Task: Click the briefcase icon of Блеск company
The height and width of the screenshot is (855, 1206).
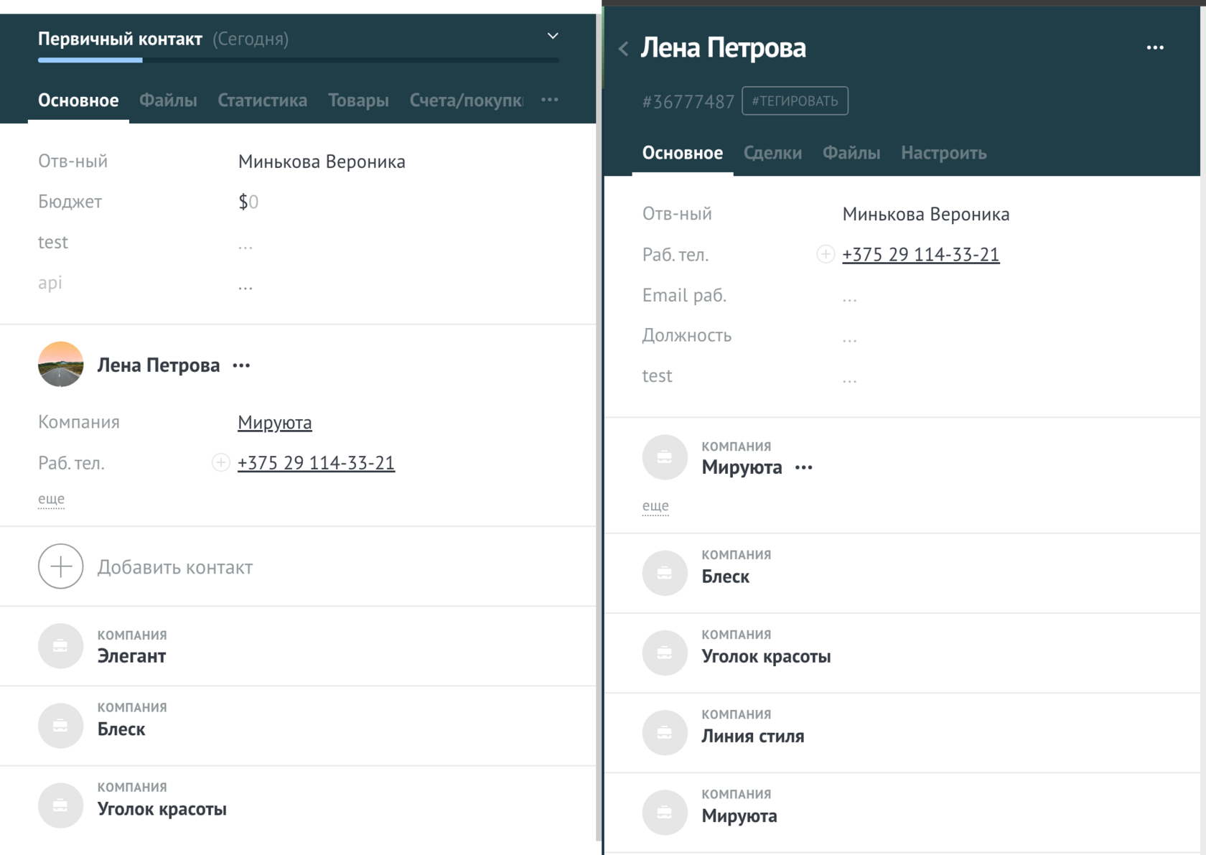Action: tap(60, 725)
